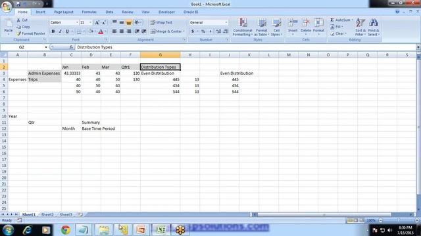Viewport: 421px width, 236px height.
Task: Click the Select All corner button
Action: [4, 55]
